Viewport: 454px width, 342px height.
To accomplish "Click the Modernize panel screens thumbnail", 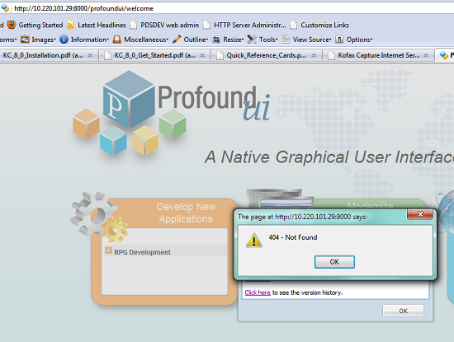I will [x=280, y=199].
